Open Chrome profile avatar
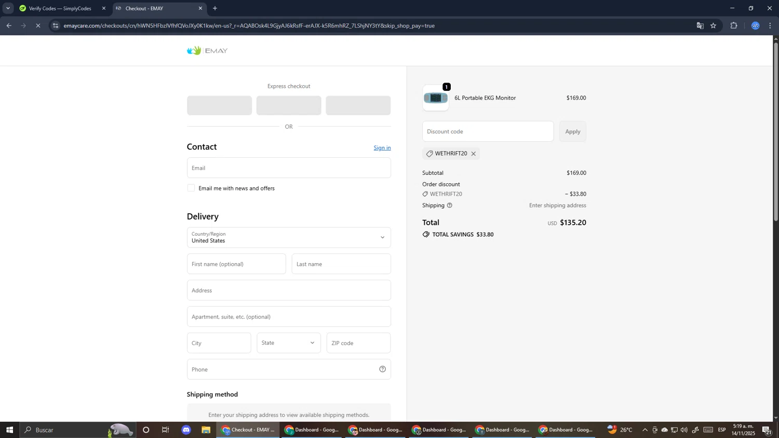 click(756, 25)
